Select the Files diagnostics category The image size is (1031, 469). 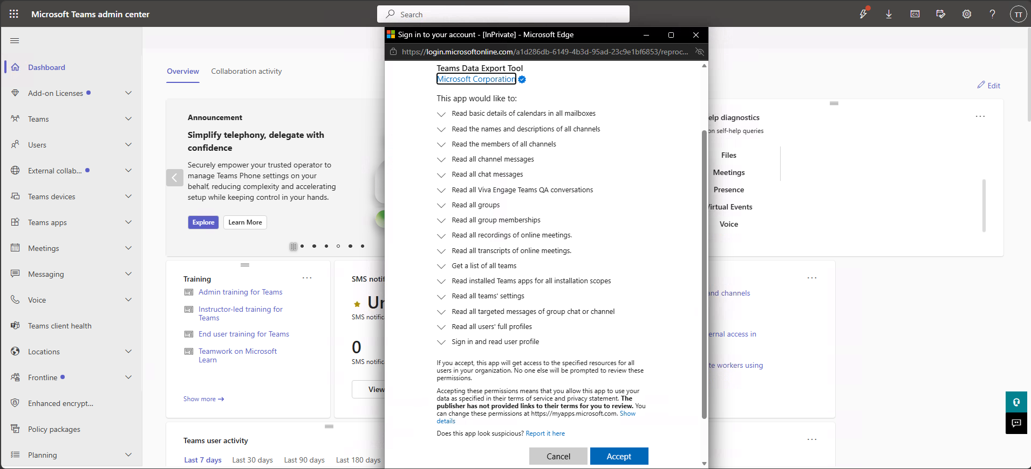[x=729, y=155]
